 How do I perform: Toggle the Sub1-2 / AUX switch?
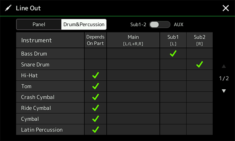[160, 25]
